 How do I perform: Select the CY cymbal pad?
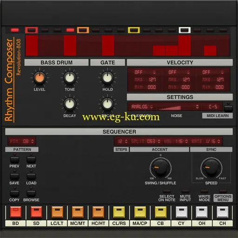tap(181, 212)
